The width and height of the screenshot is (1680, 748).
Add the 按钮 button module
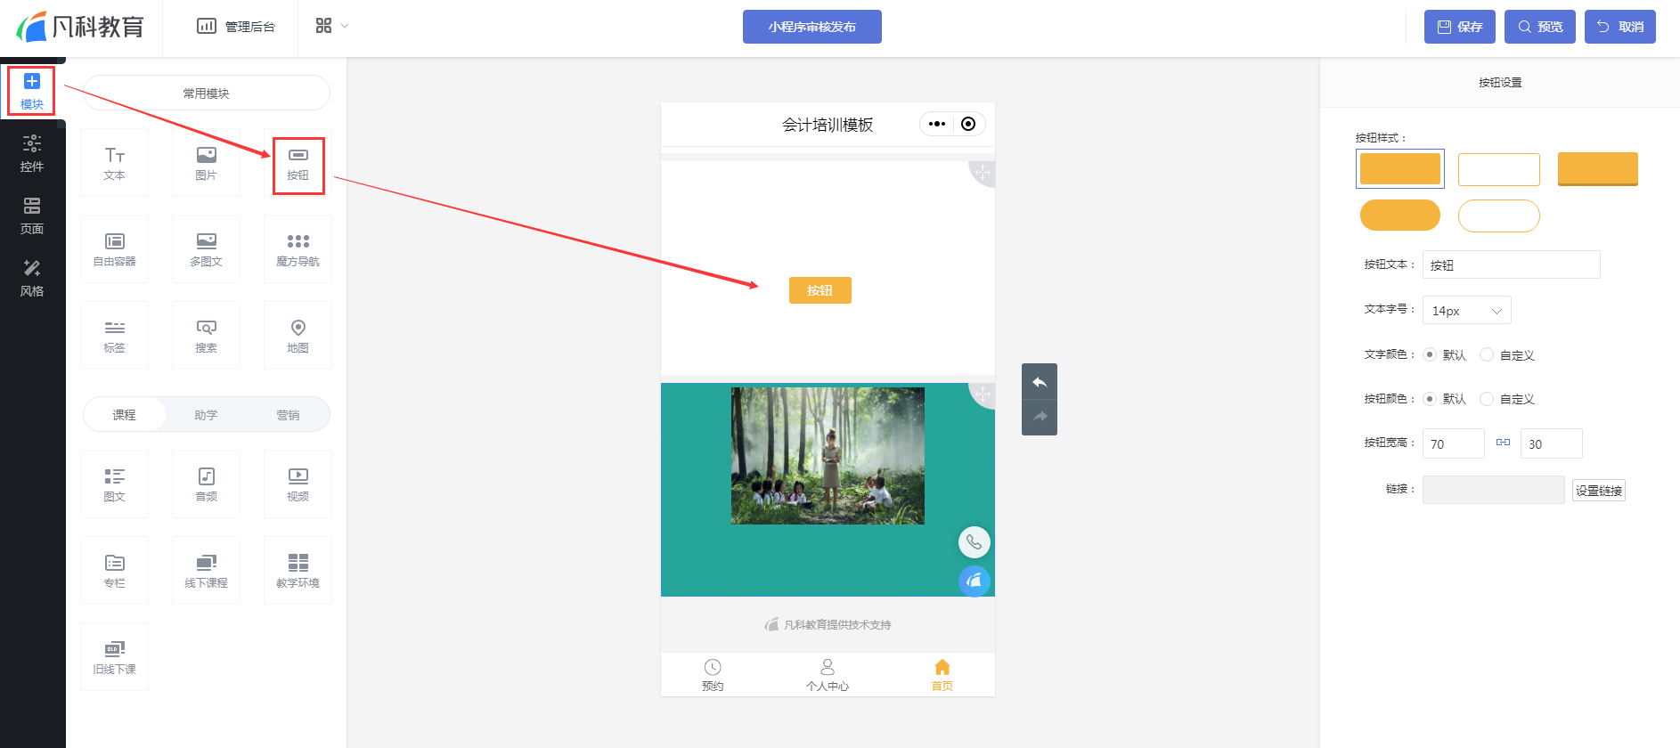pos(298,163)
